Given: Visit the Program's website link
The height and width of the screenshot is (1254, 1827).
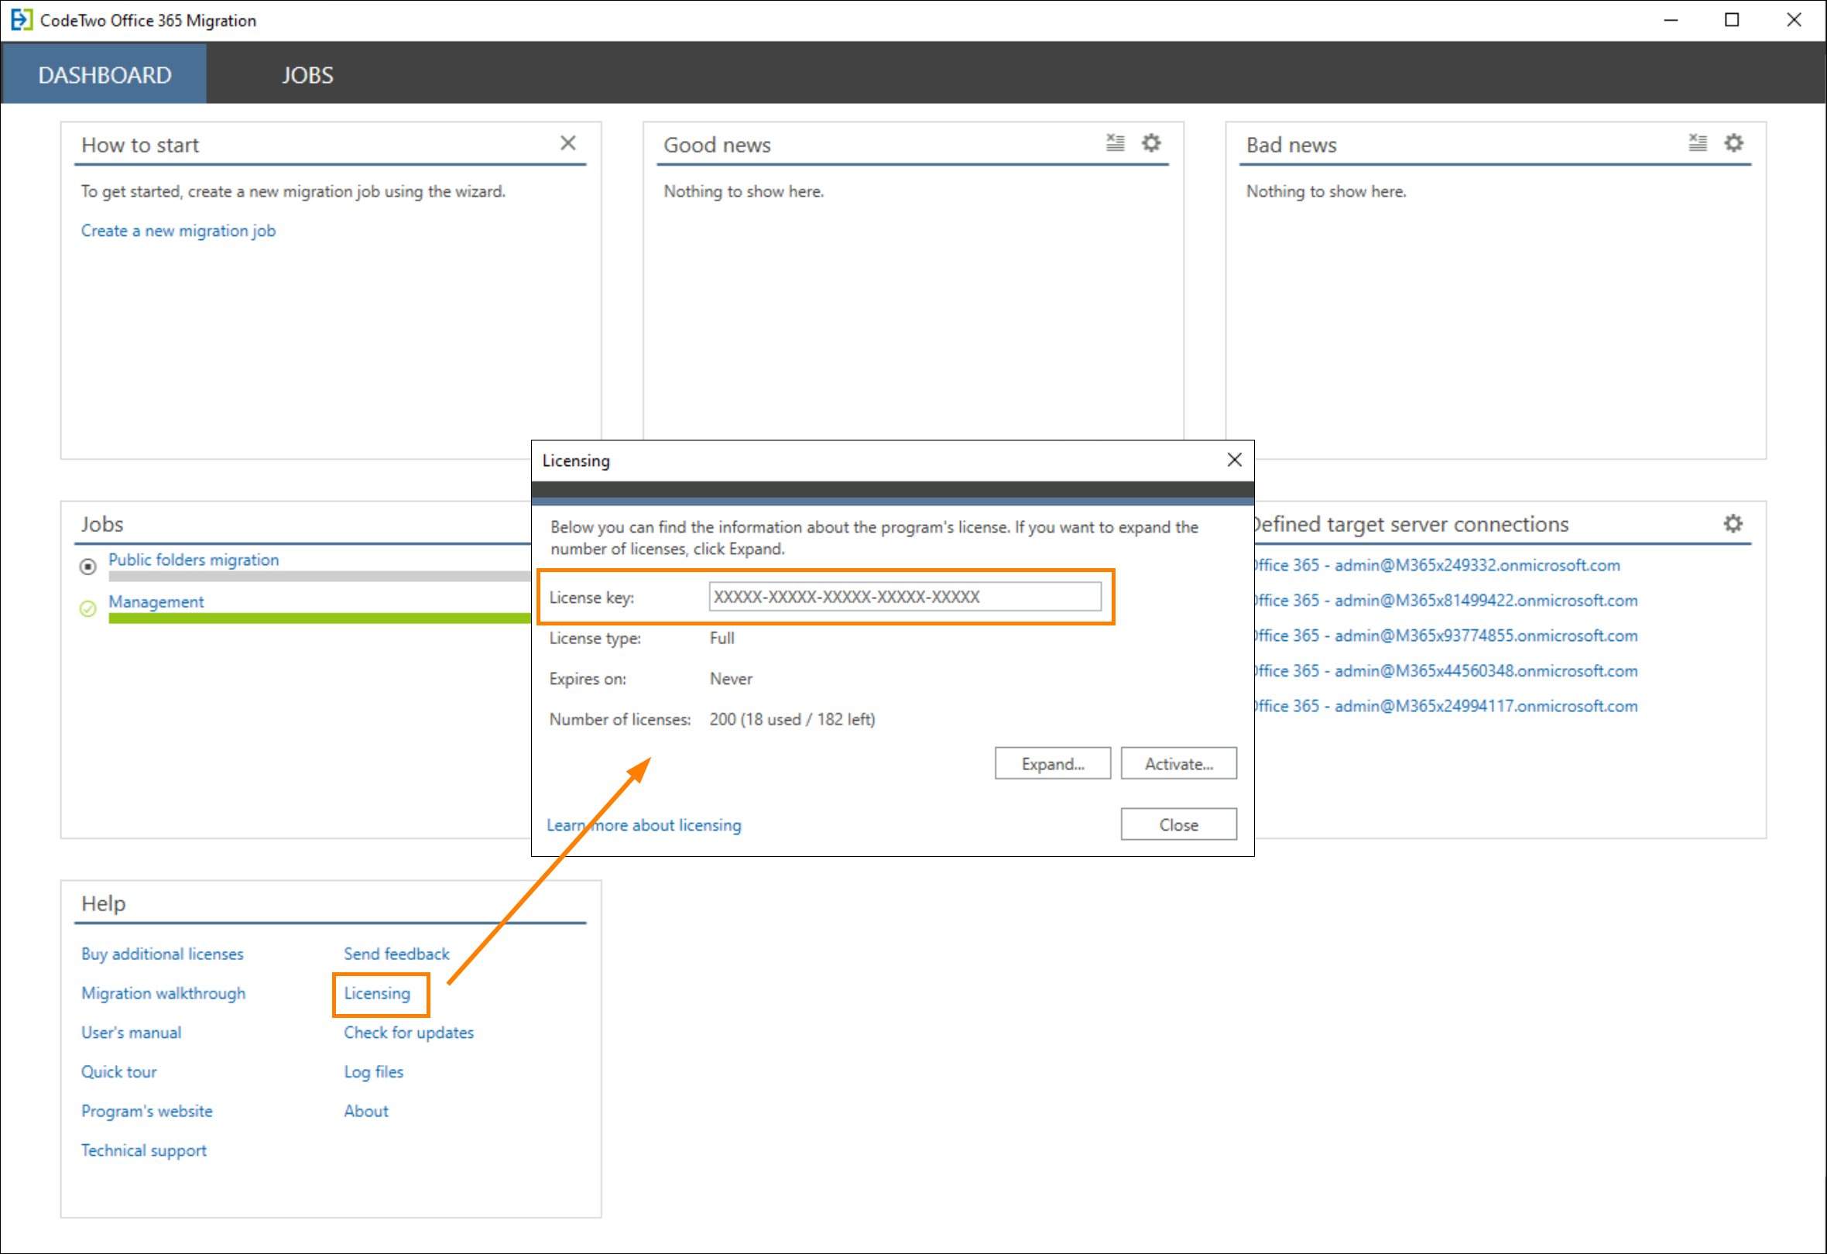Looking at the screenshot, I should [147, 1112].
